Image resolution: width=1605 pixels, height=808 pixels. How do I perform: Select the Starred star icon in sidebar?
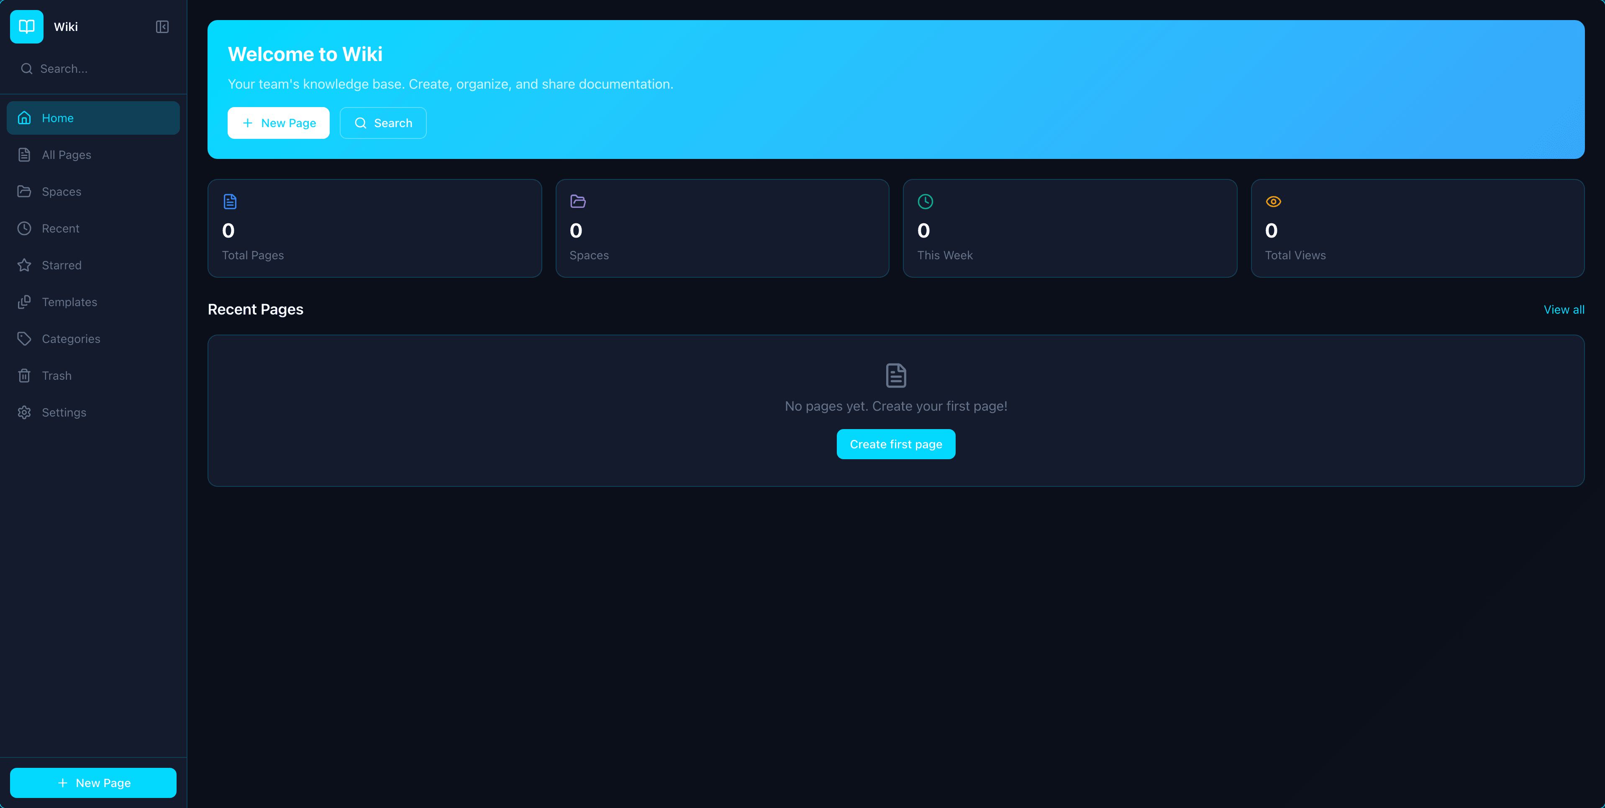(24, 265)
